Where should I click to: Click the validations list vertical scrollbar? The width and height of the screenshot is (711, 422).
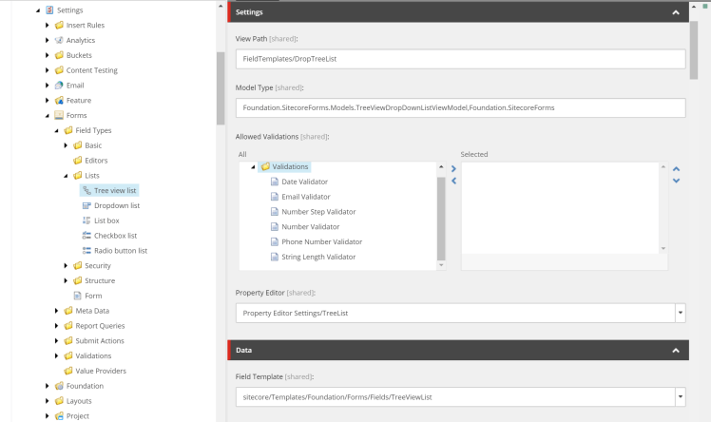pos(441,219)
